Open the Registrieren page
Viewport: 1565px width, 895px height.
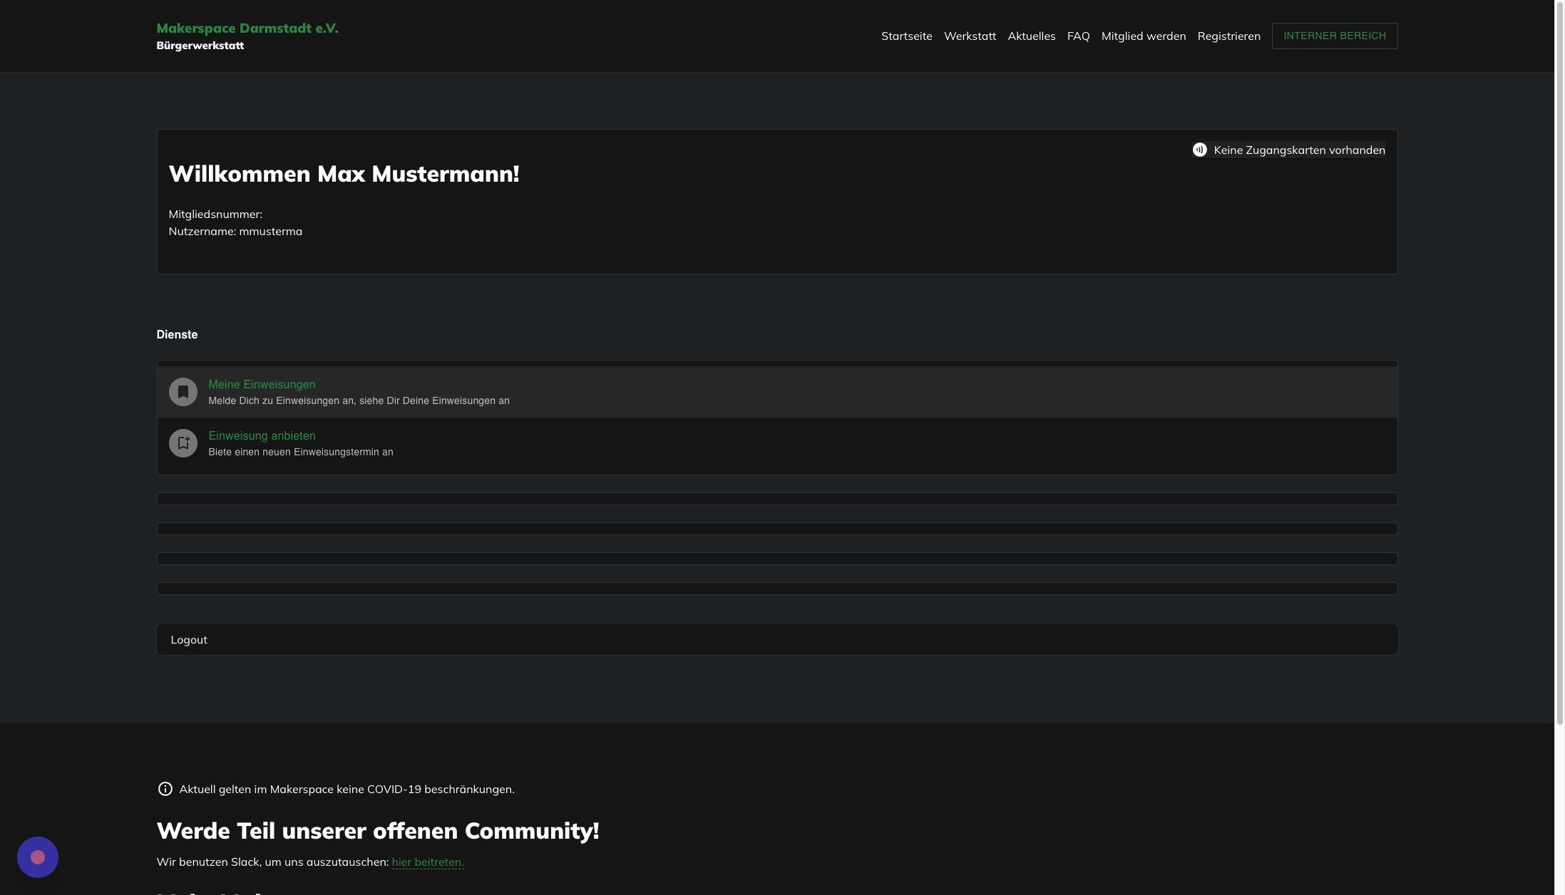[1228, 36]
